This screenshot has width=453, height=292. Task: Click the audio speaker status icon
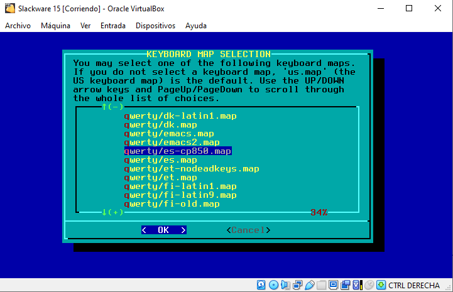click(x=285, y=285)
